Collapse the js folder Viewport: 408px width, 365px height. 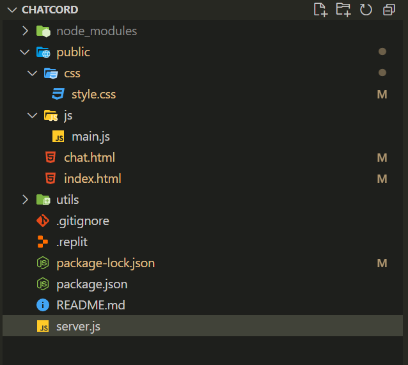(x=33, y=116)
